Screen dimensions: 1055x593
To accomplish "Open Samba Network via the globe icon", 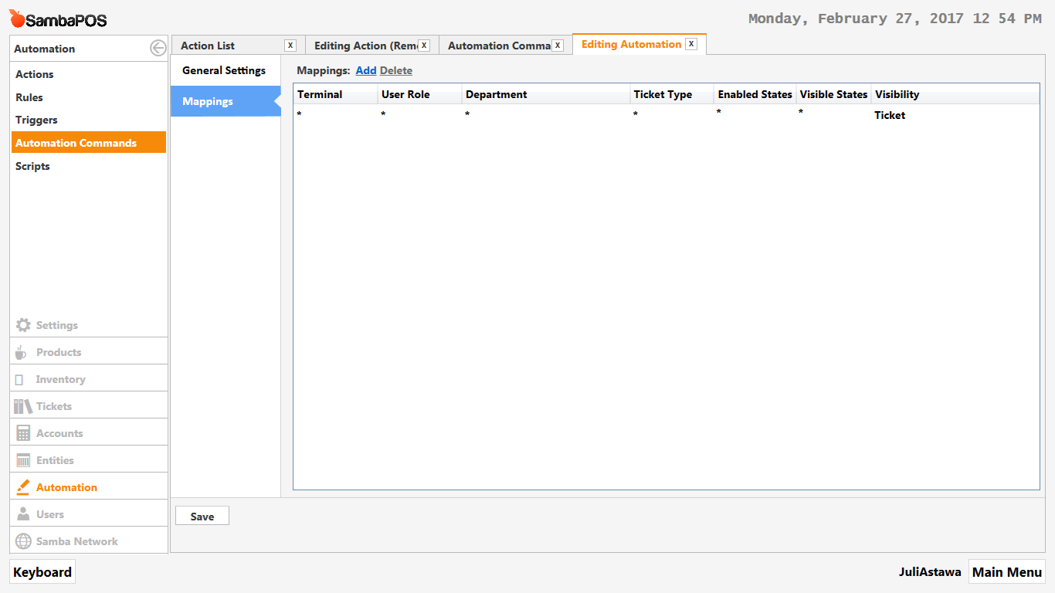I will pyautogui.click(x=23, y=541).
